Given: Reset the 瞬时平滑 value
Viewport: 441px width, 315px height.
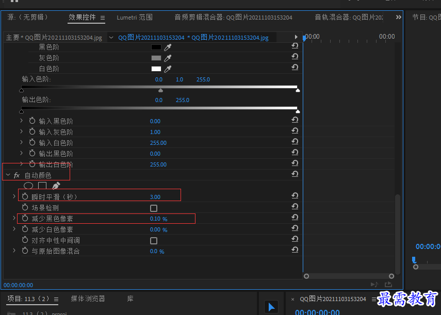Looking at the screenshot, I should (x=295, y=195).
